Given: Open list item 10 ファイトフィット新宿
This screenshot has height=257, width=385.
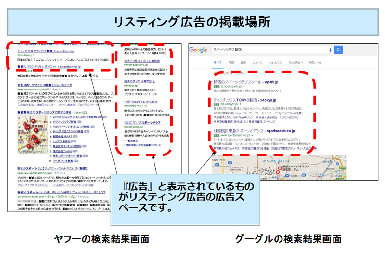Looking at the screenshot, I should pyautogui.click(x=63, y=161).
